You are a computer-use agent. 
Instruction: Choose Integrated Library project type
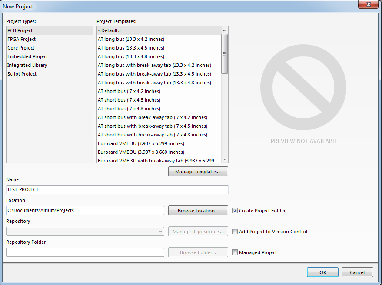coord(27,65)
